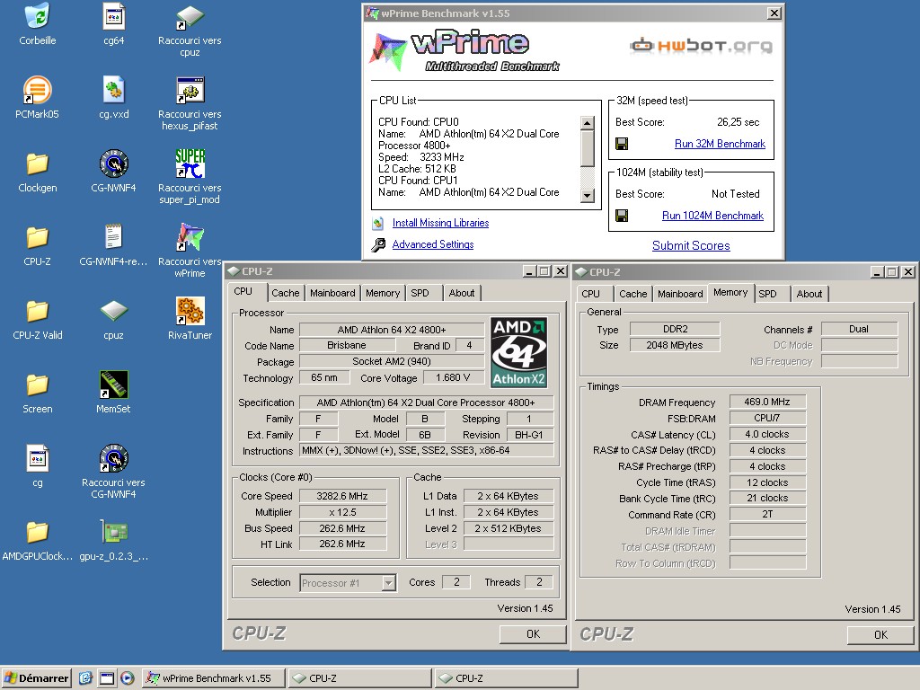The image size is (920, 690).
Task: Click the Submit Scores link
Action: pyautogui.click(x=691, y=246)
